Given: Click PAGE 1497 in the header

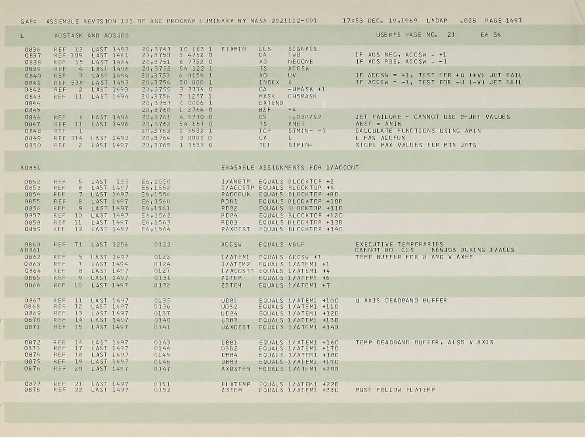Looking at the screenshot, I should pos(503,21).
